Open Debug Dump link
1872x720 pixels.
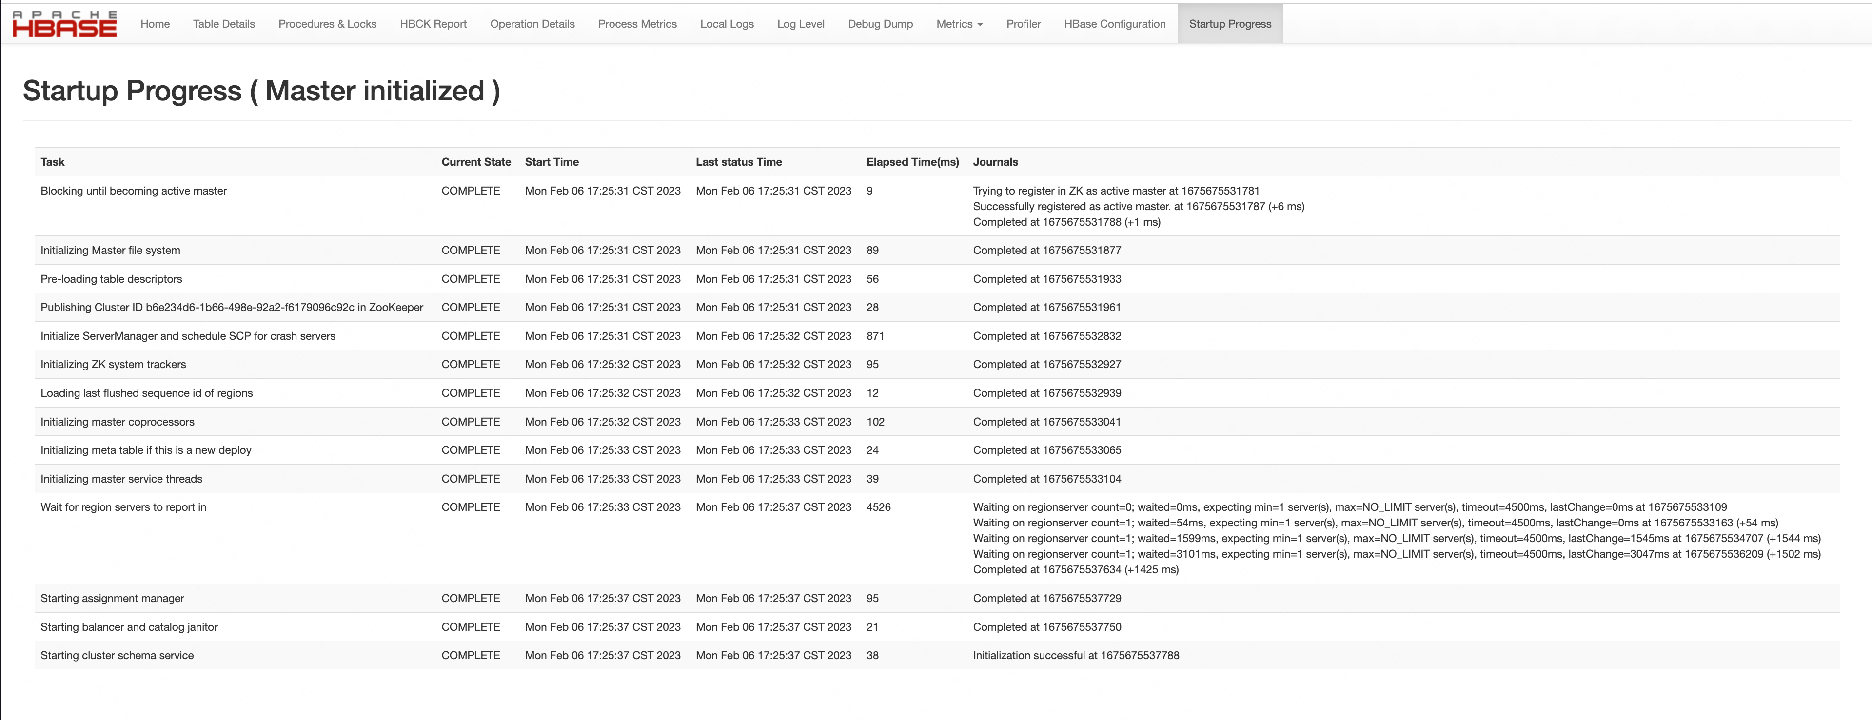click(880, 24)
